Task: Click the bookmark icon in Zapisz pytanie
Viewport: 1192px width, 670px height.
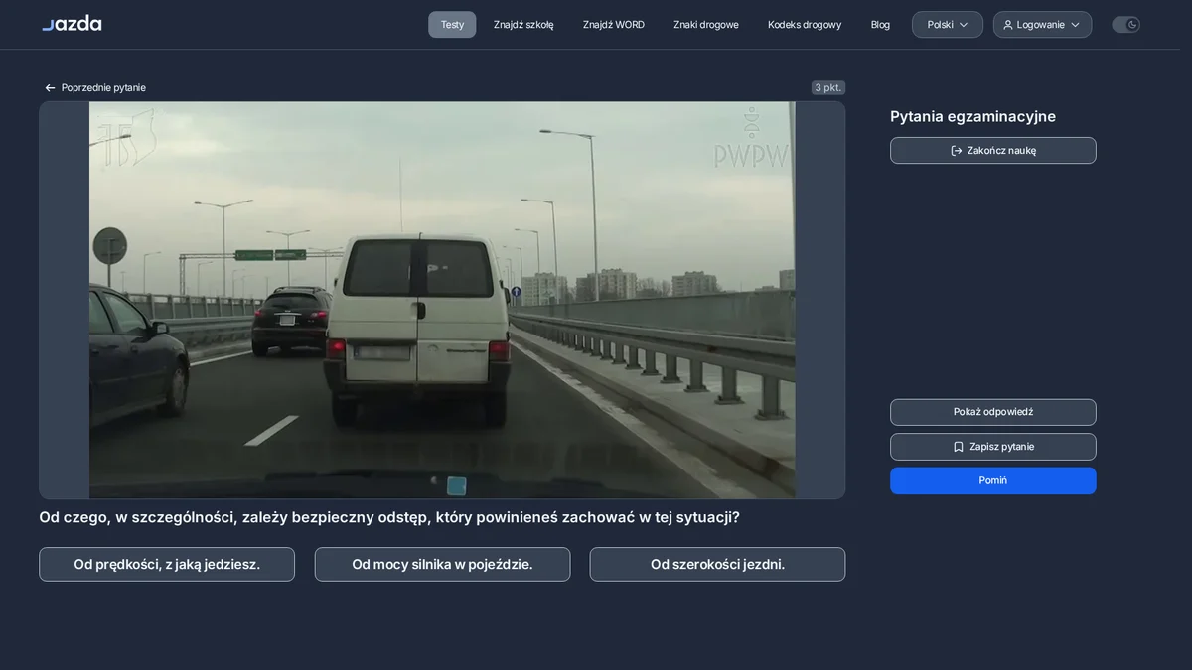Action: coord(959,447)
